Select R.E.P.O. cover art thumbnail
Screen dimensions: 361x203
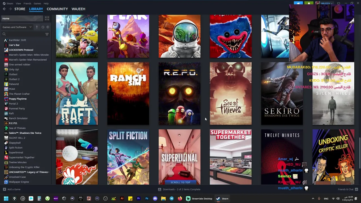click(180, 94)
